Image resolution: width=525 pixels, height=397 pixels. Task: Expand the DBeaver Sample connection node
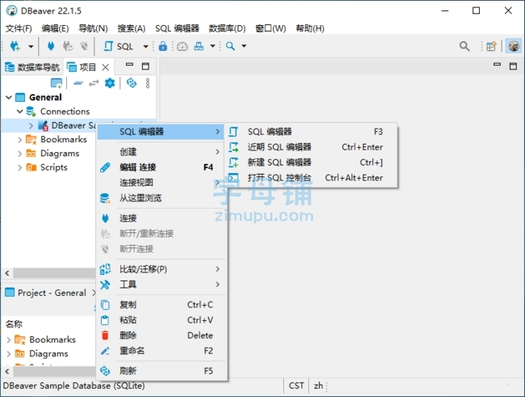pyautogui.click(x=31, y=126)
